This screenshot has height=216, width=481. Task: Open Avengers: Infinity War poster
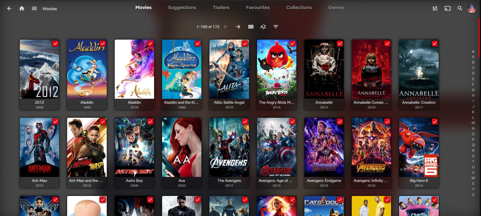coord(371,147)
